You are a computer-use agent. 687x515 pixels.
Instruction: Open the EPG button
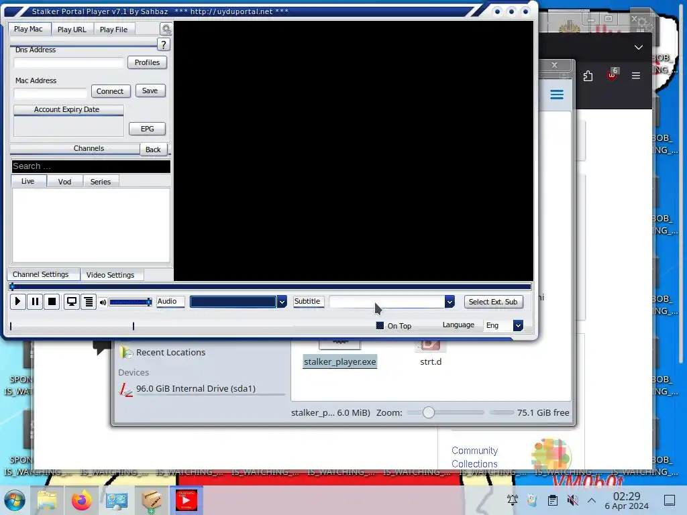(x=147, y=129)
